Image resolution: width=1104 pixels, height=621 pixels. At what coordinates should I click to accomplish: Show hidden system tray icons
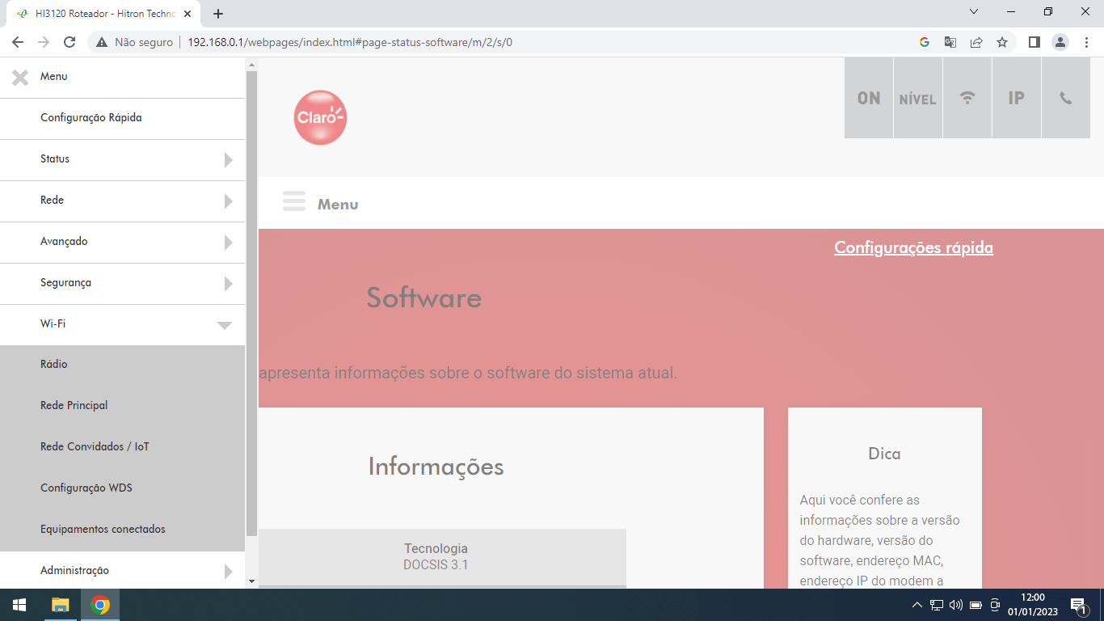(x=916, y=605)
